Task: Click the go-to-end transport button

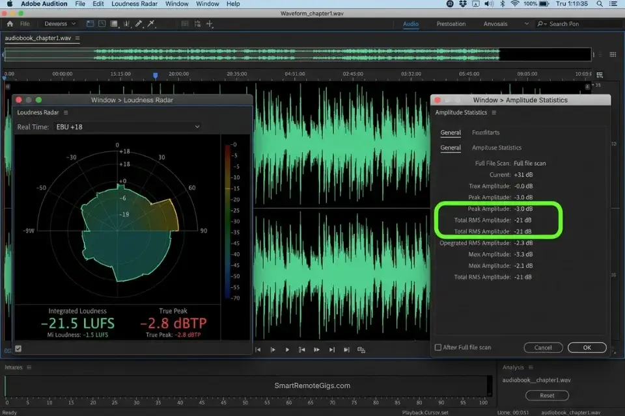Action: click(346, 350)
